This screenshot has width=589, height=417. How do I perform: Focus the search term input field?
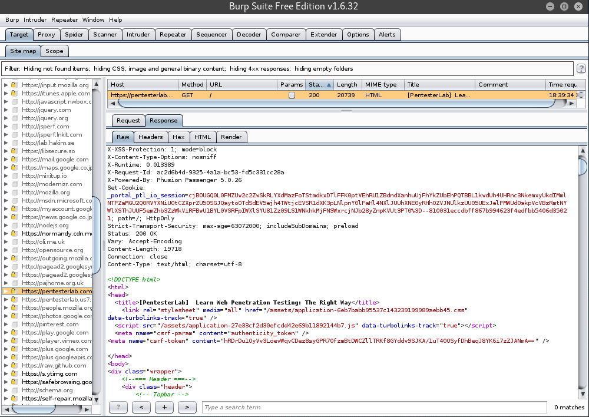pos(374,407)
